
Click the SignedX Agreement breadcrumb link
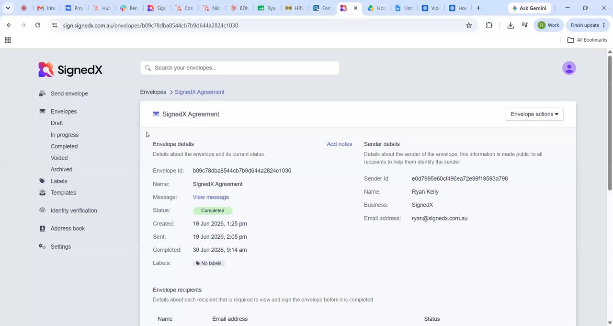point(199,92)
